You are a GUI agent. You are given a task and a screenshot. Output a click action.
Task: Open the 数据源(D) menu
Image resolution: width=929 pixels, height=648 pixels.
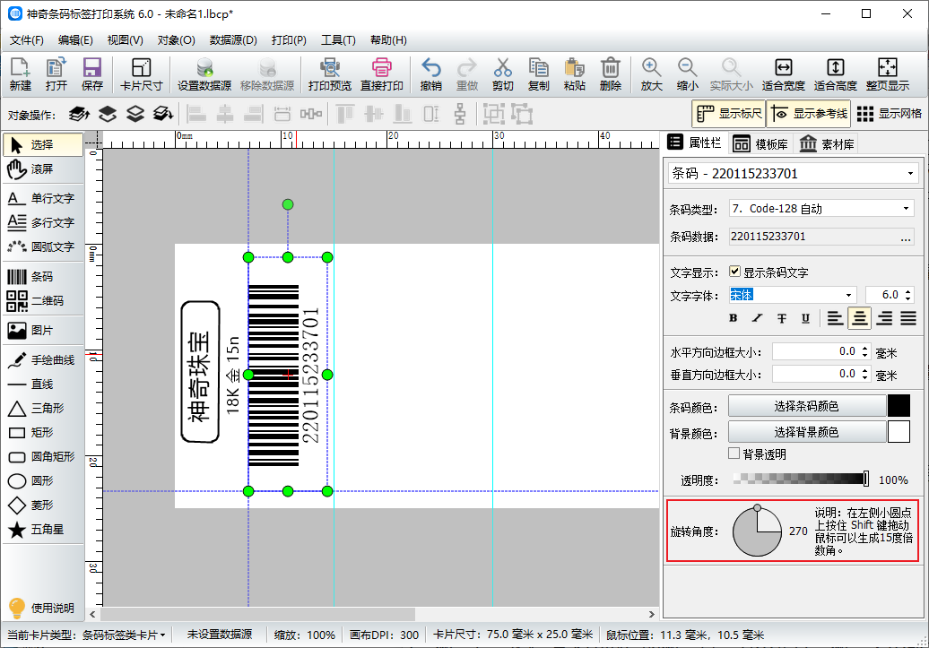click(233, 40)
